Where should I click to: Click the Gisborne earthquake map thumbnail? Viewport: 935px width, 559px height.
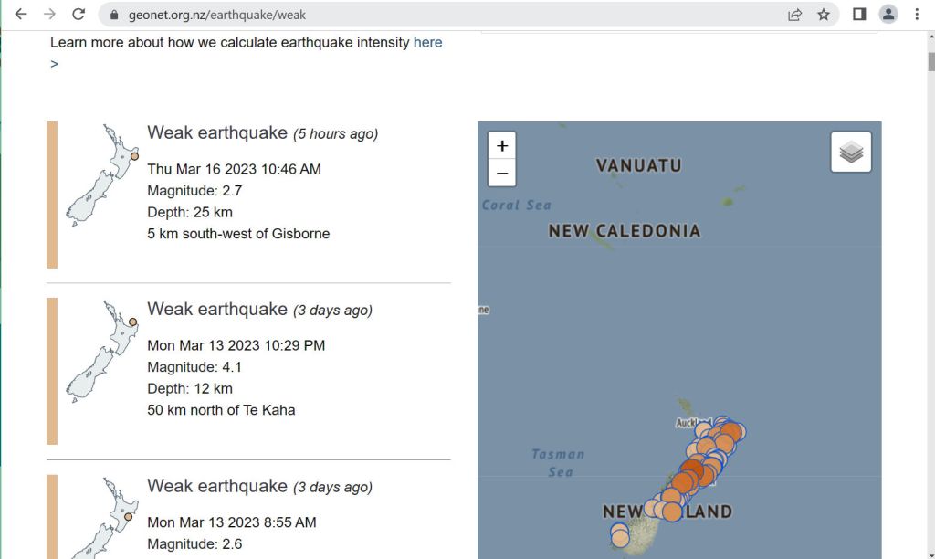click(x=101, y=175)
